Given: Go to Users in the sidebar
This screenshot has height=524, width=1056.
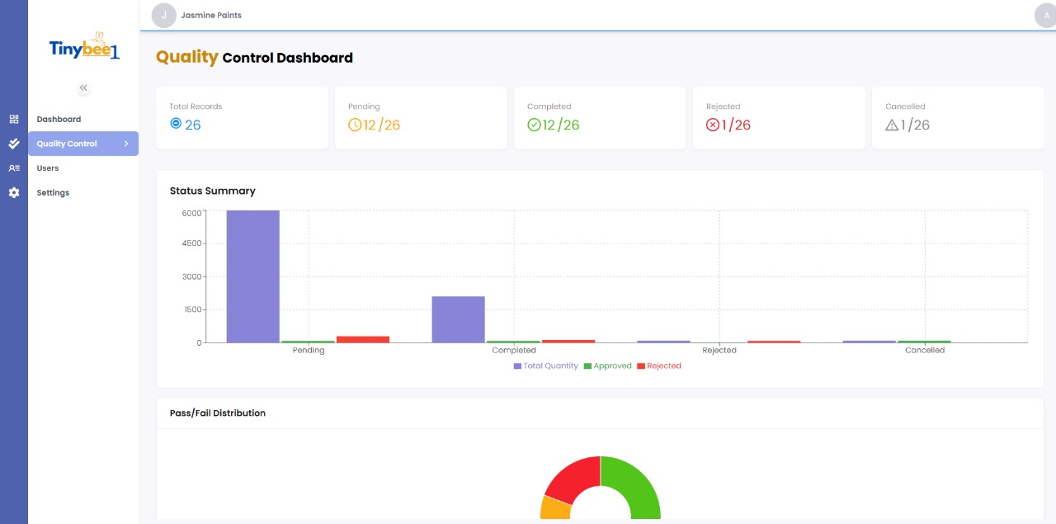Looking at the screenshot, I should [x=48, y=168].
